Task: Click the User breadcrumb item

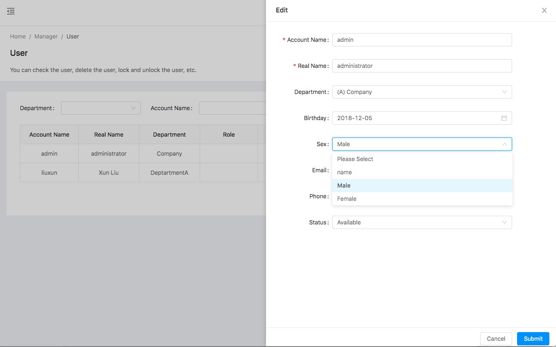Action: tap(73, 36)
